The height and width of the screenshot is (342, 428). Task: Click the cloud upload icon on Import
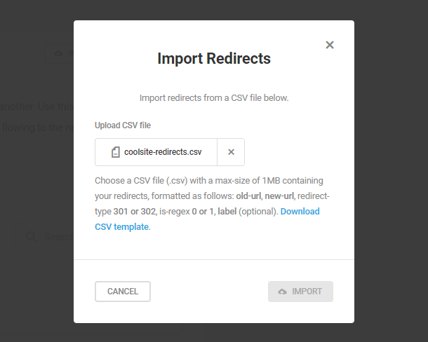click(x=283, y=292)
